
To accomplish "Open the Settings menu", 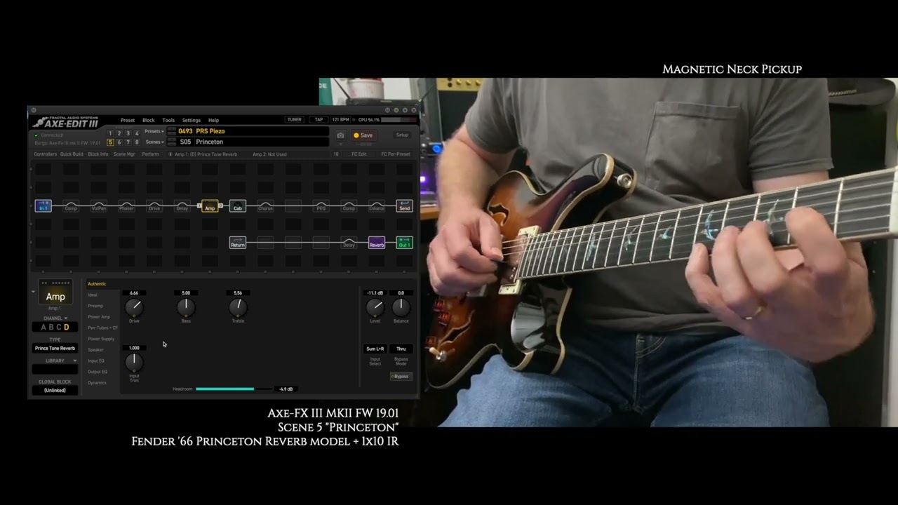I will (x=192, y=120).
